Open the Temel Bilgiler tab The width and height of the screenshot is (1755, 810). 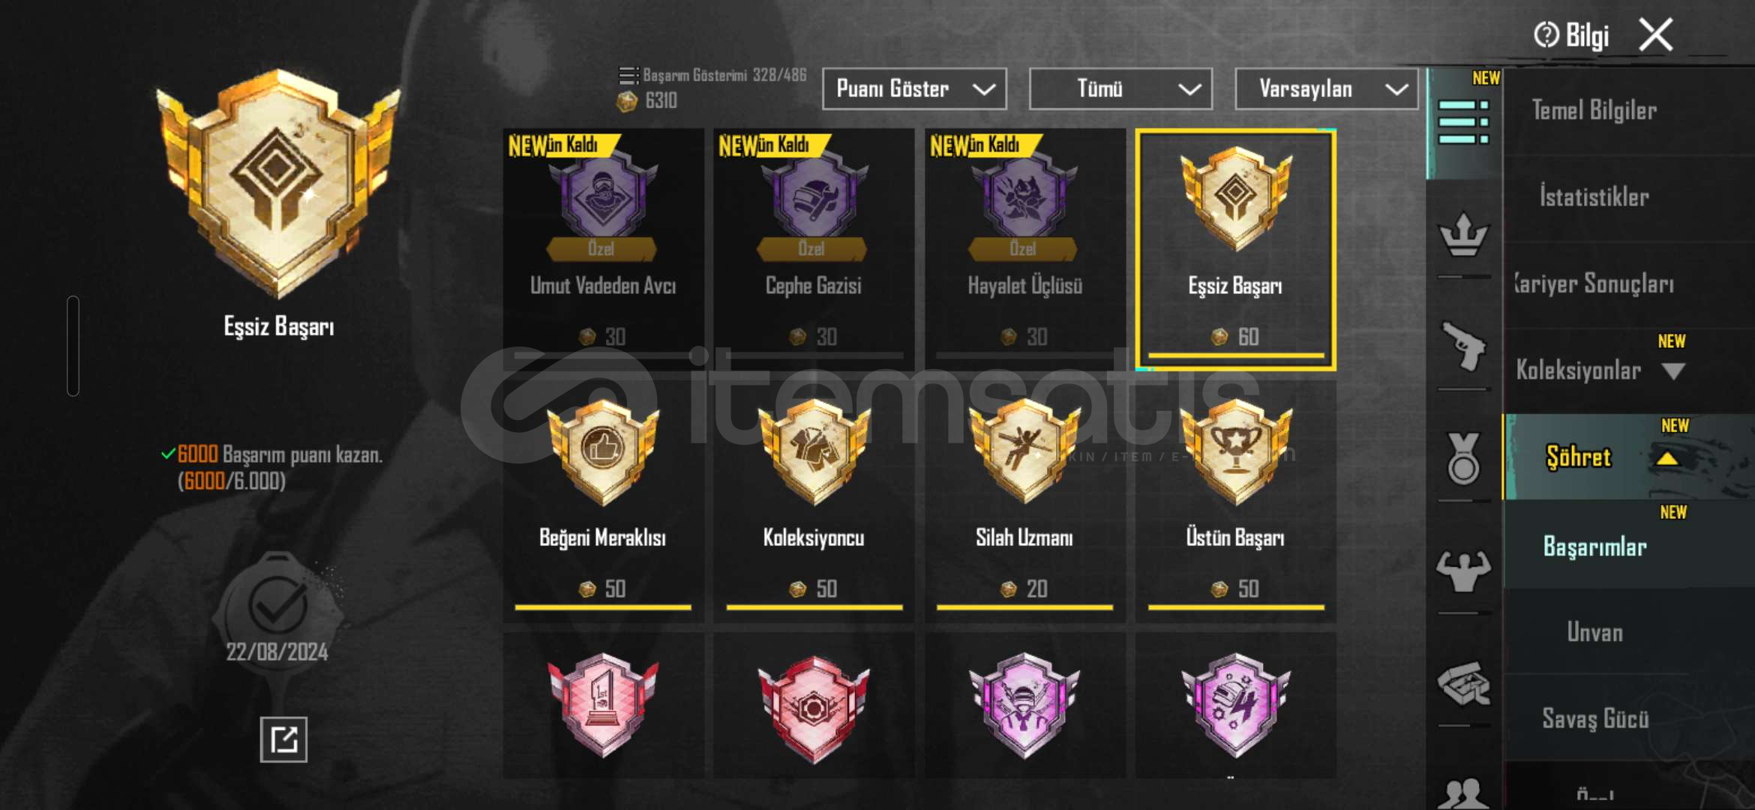1594,110
